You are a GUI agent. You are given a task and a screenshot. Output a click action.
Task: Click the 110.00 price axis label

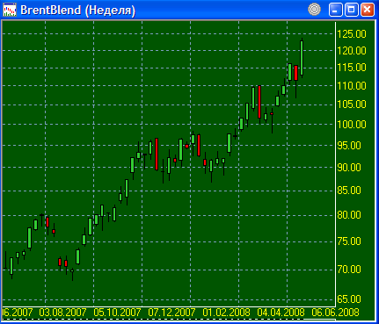click(x=352, y=86)
